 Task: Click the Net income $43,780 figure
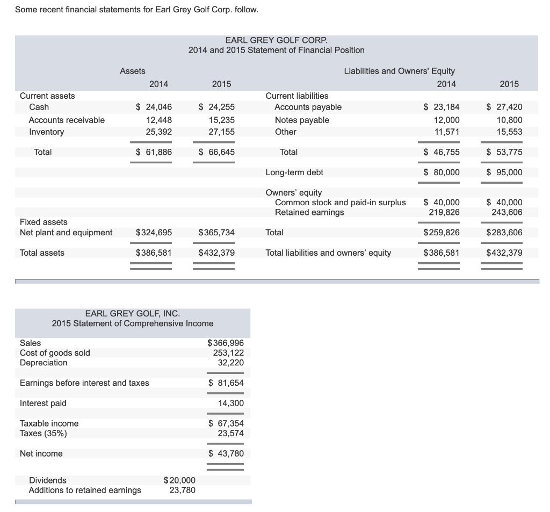point(226,453)
